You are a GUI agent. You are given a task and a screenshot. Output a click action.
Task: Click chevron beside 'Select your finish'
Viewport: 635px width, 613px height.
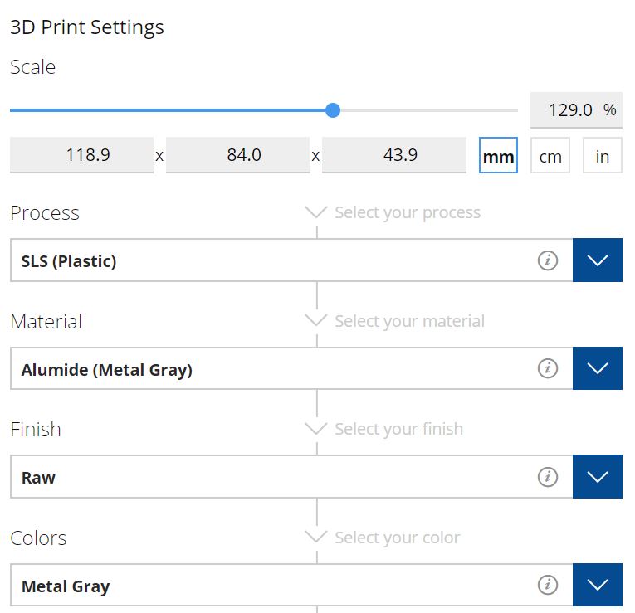(316, 429)
